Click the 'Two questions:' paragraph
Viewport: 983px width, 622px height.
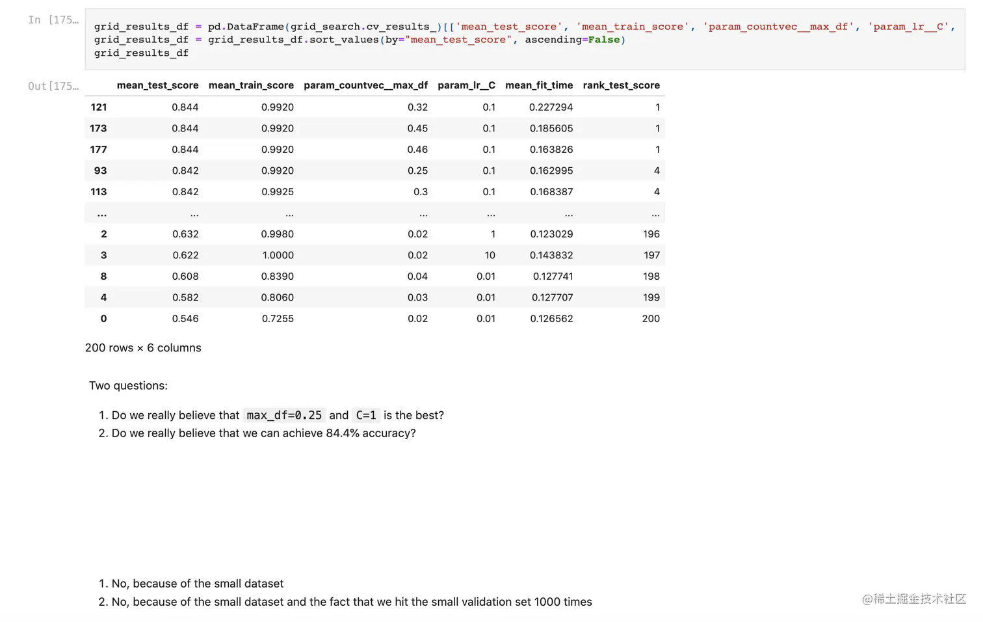(128, 386)
